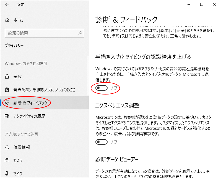Open the ホーム home icon
Viewport: 221px width, 178px height.
[x=7, y=20]
